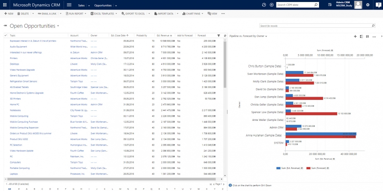This screenshot has width=383, height=191.
Task: Click the Sales navigation menu item
Action: 81,6
